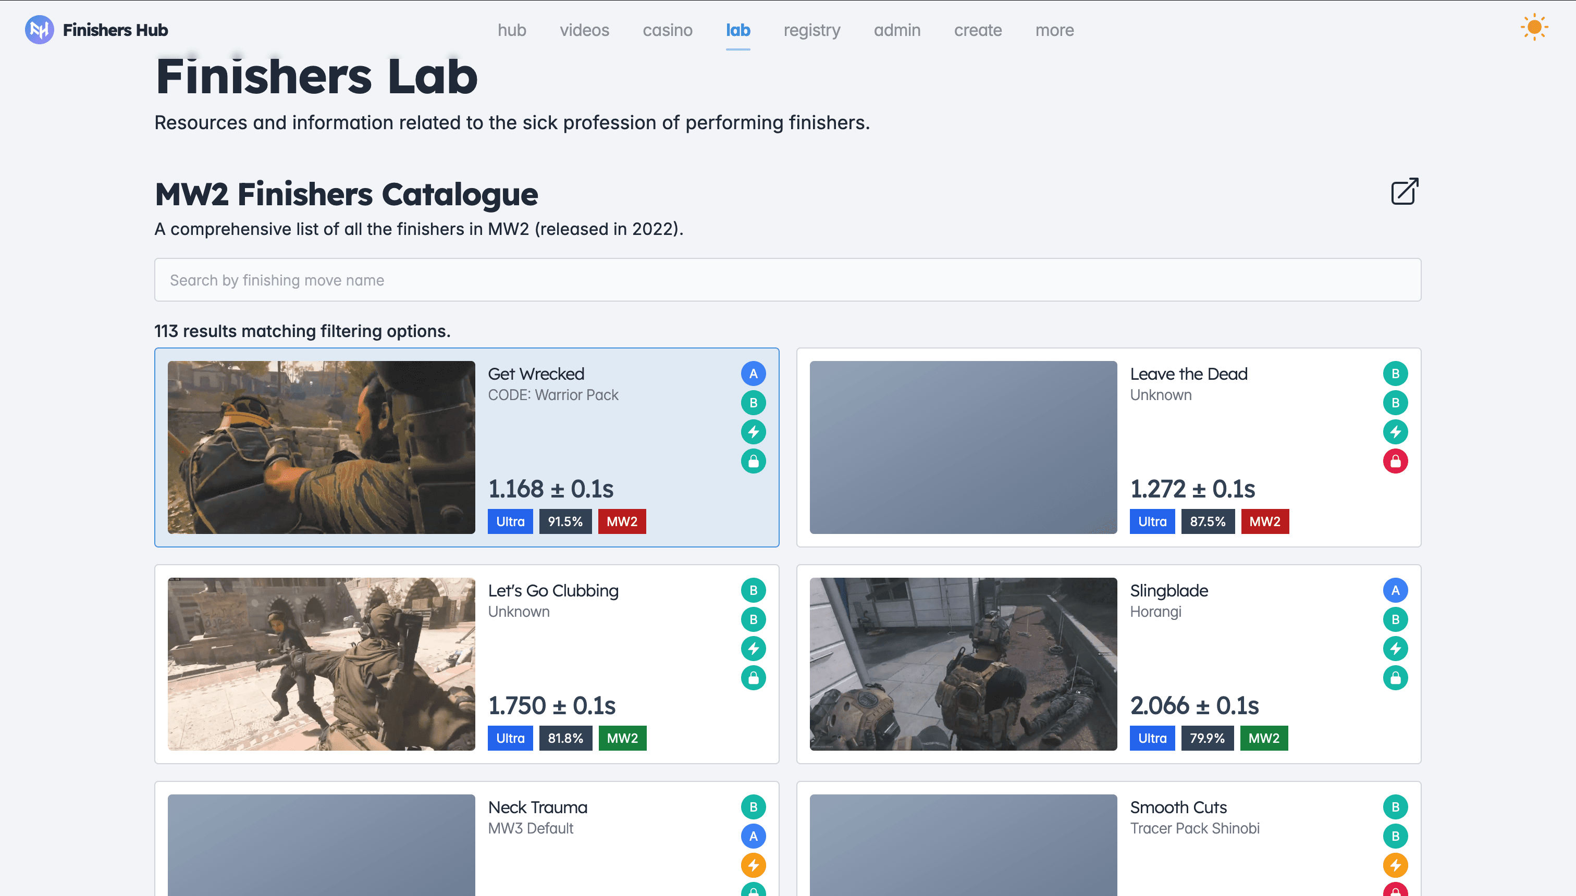The image size is (1576, 896).
Task: Click the second B badge on Leave the Dead
Action: [1396, 403]
